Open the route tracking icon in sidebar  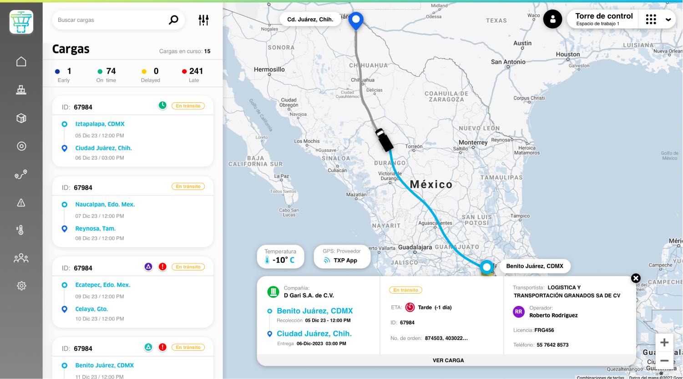point(21,175)
